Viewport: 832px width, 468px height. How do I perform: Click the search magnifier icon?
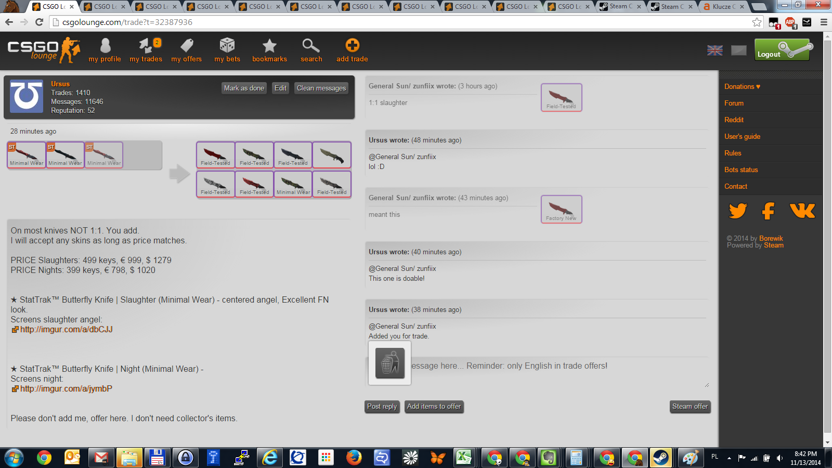click(311, 46)
